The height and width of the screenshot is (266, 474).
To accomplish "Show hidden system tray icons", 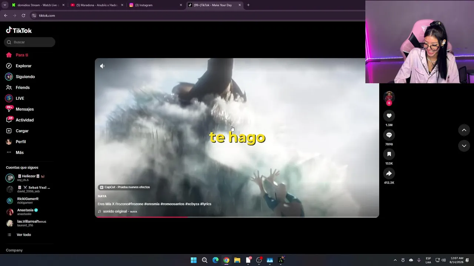I will point(395,260).
